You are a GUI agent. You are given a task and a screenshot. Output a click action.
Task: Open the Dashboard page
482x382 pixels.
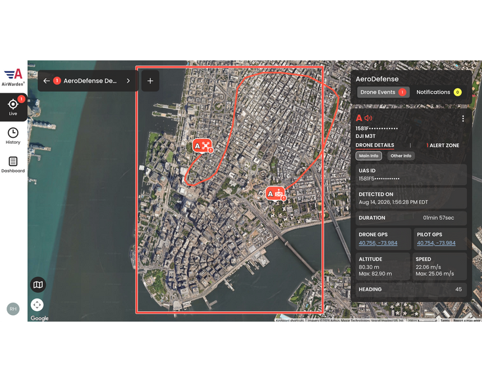[13, 164]
